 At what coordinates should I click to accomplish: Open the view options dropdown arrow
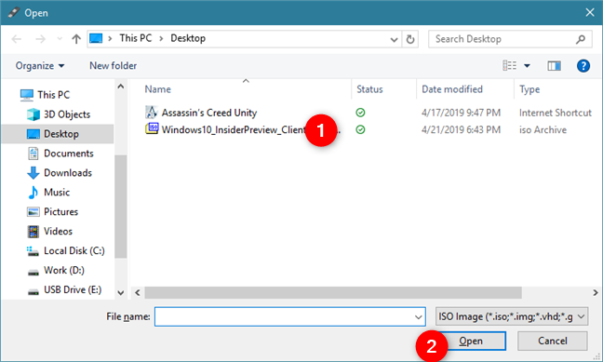tap(528, 66)
